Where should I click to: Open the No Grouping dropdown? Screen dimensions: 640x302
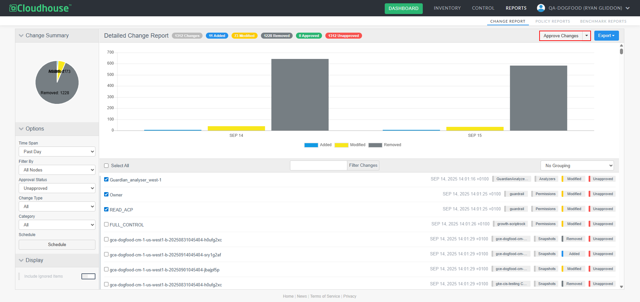(x=577, y=165)
